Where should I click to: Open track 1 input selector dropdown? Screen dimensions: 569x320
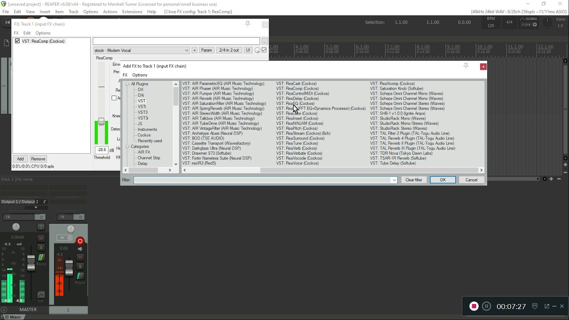click(x=65, y=238)
